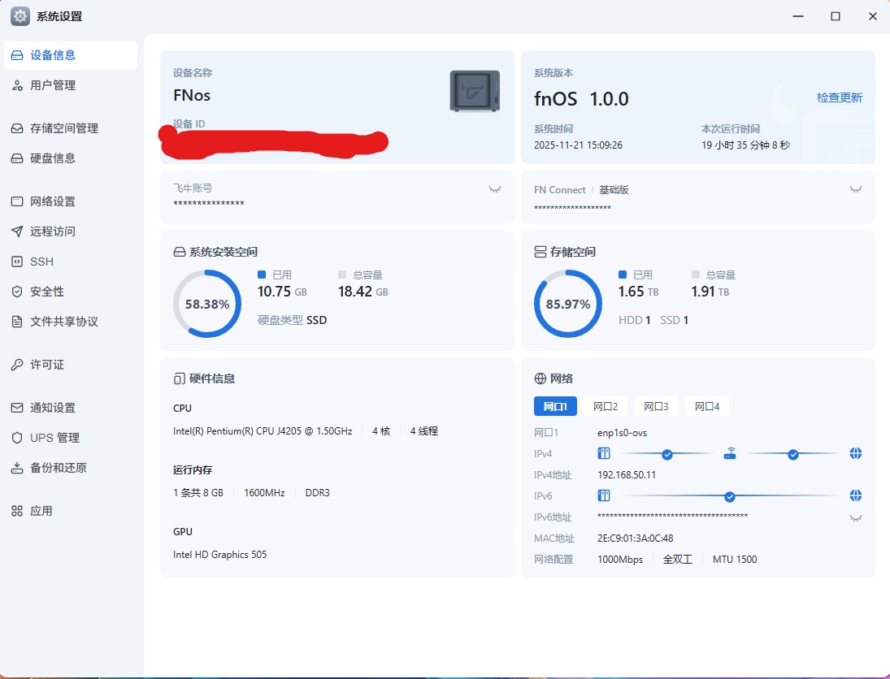This screenshot has width=890, height=679.
Task: Open 网络设置 in the sidebar
Action: [x=71, y=201]
